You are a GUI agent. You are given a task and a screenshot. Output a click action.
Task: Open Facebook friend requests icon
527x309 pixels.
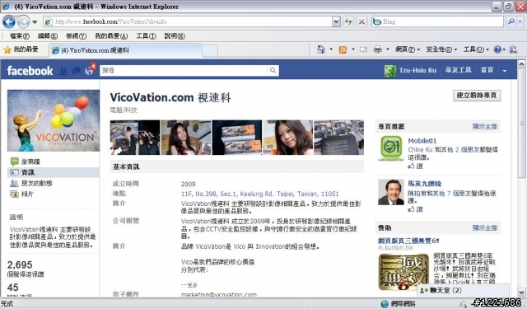[x=63, y=71]
